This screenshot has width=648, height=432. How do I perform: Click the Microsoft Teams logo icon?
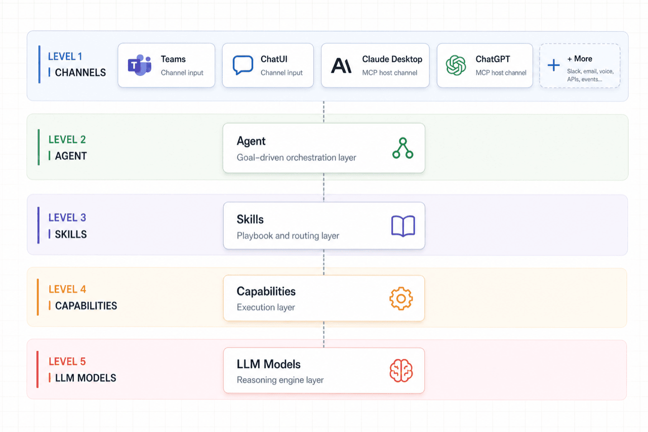pos(139,65)
